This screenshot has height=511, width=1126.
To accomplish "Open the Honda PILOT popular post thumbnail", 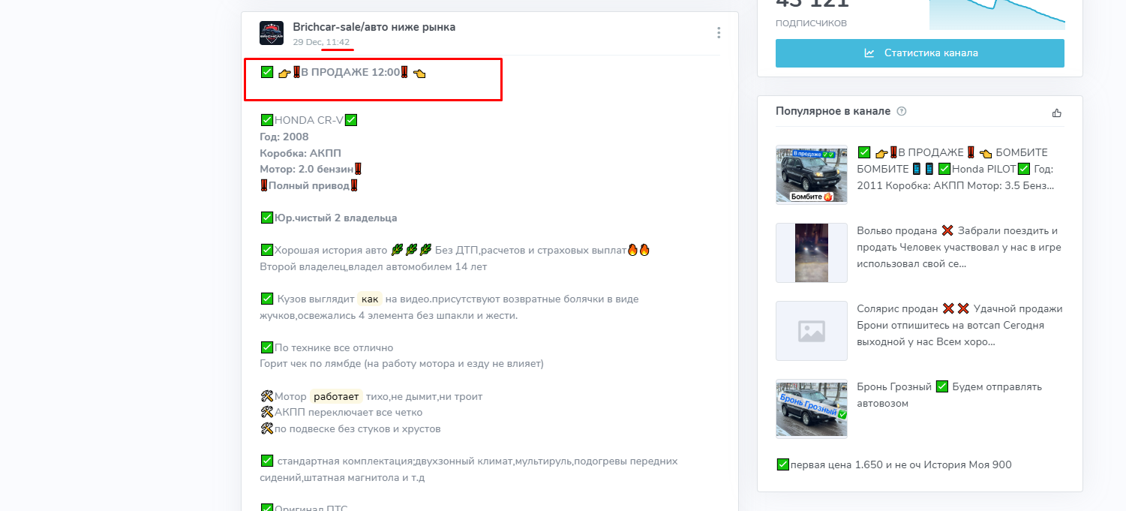I will [811, 174].
